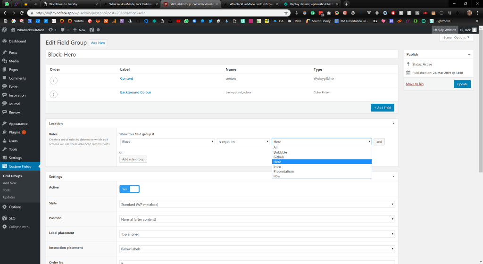
Task: Click the blue Update button
Action: click(x=462, y=84)
